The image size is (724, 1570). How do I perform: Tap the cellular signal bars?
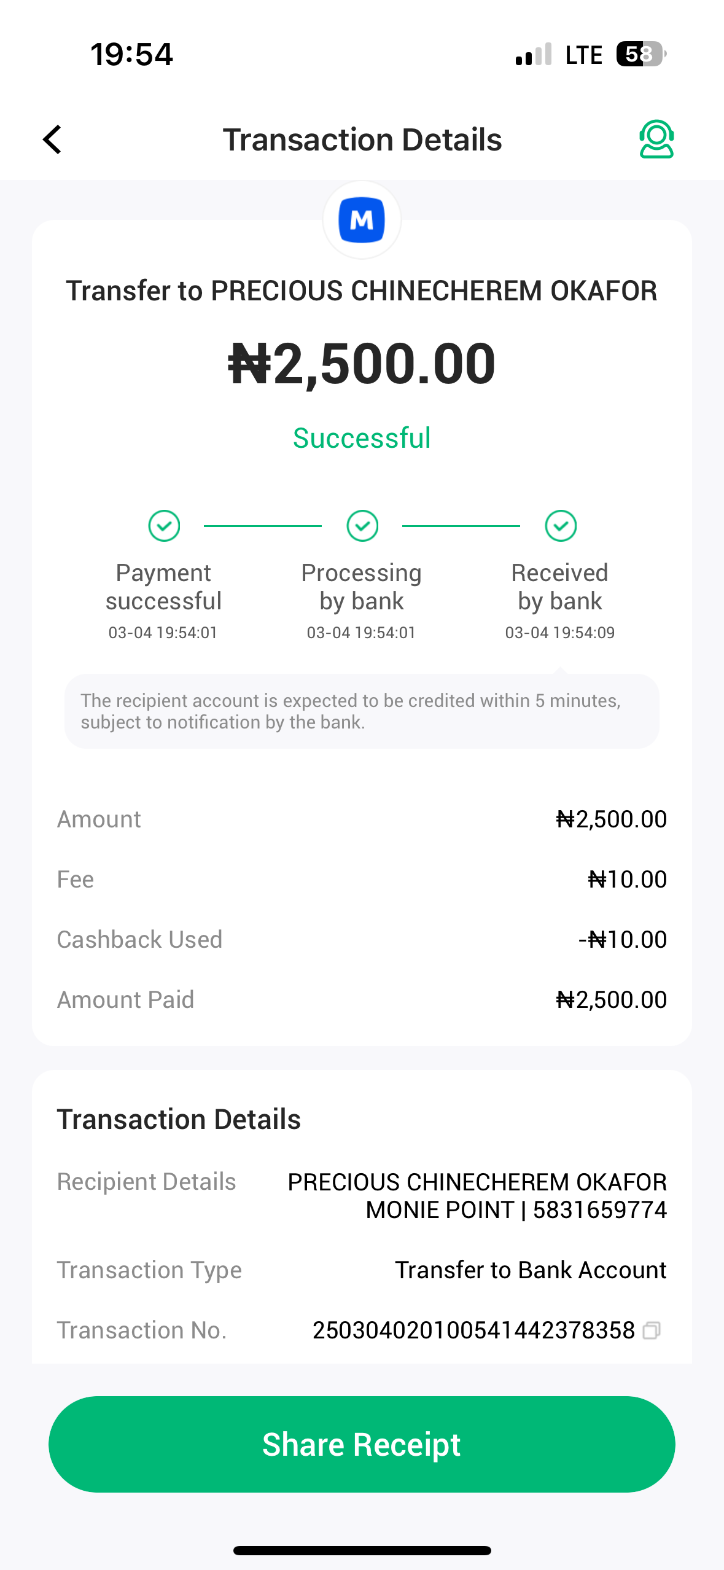click(x=533, y=55)
